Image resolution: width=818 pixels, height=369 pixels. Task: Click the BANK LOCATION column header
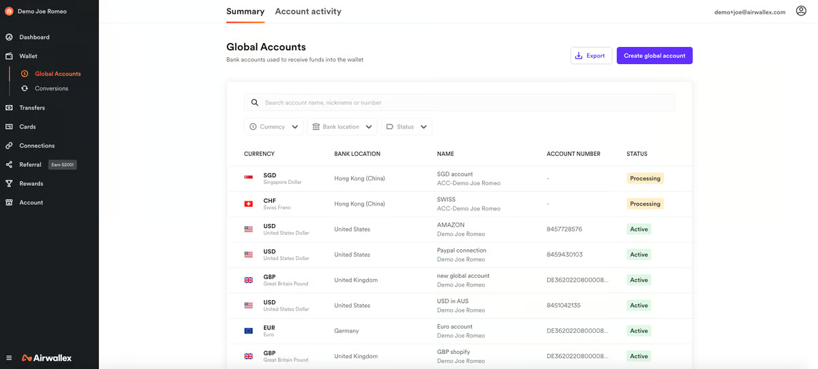(357, 154)
